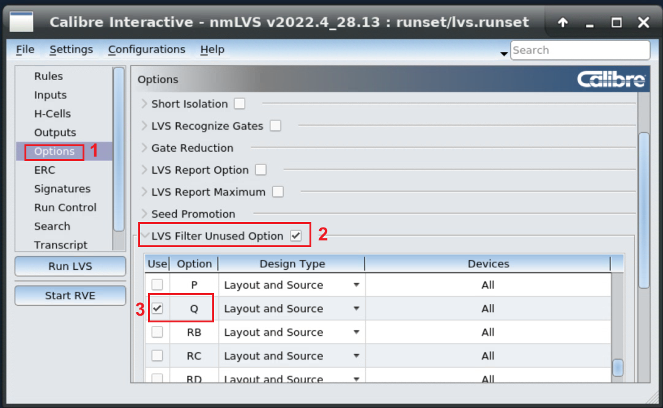Open the Settings menu
The image size is (663, 408).
tap(71, 50)
